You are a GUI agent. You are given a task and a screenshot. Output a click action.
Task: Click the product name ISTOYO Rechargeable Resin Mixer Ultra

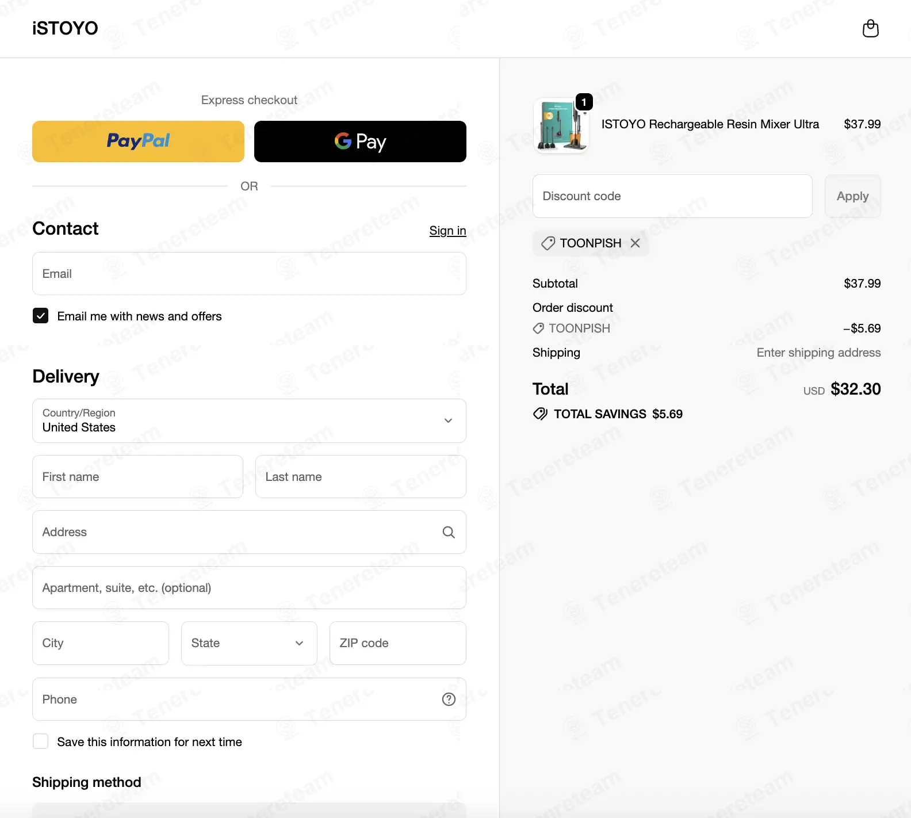click(710, 124)
